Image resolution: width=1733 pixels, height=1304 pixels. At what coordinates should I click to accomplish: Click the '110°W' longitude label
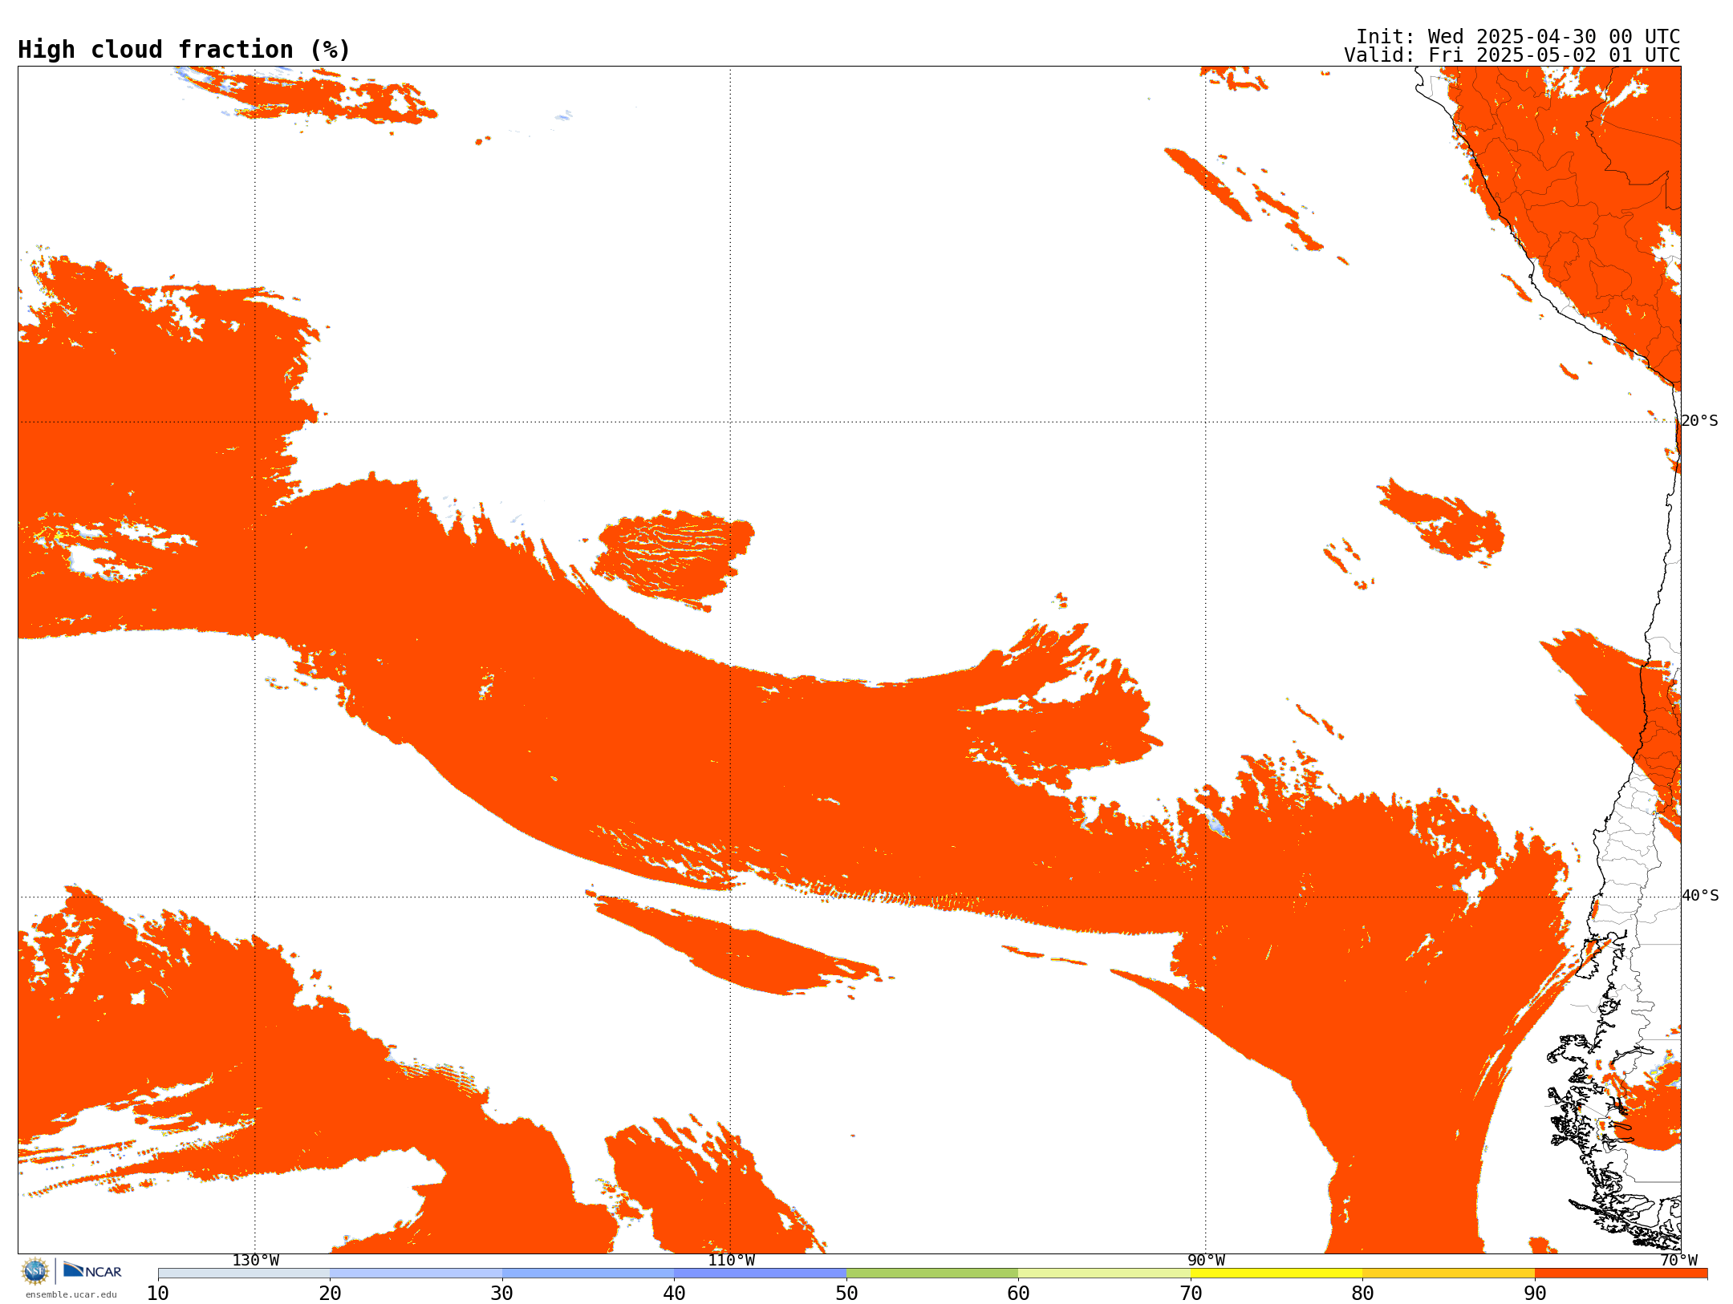[731, 1260]
